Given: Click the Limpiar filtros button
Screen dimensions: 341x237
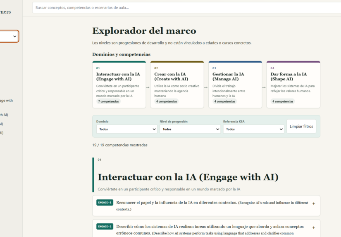Looking at the screenshot, I should point(301,126).
